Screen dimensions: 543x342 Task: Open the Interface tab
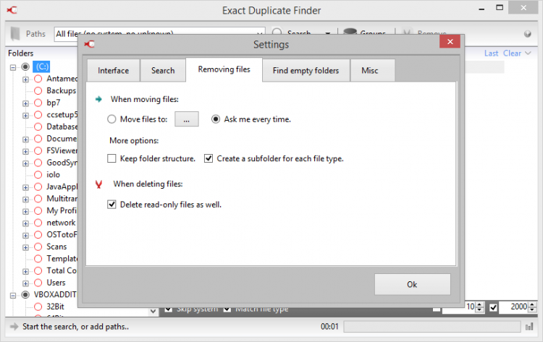tap(113, 71)
